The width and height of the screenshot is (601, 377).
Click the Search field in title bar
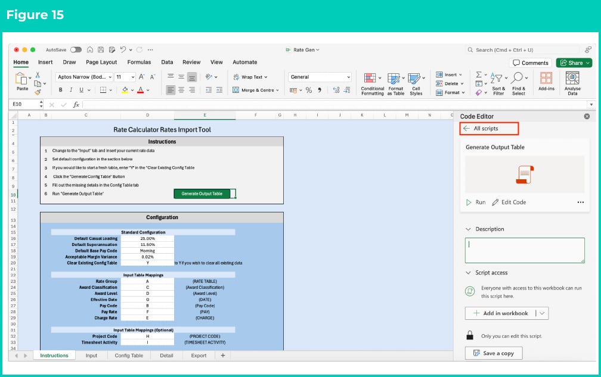click(522, 50)
